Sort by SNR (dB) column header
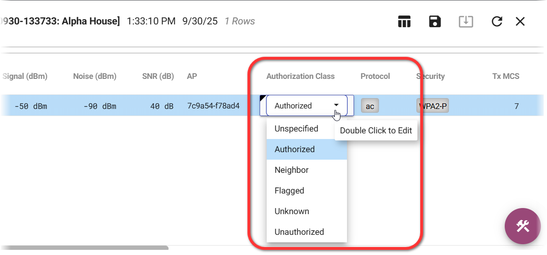The width and height of the screenshot is (547, 255). pyautogui.click(x=158, y=76)
